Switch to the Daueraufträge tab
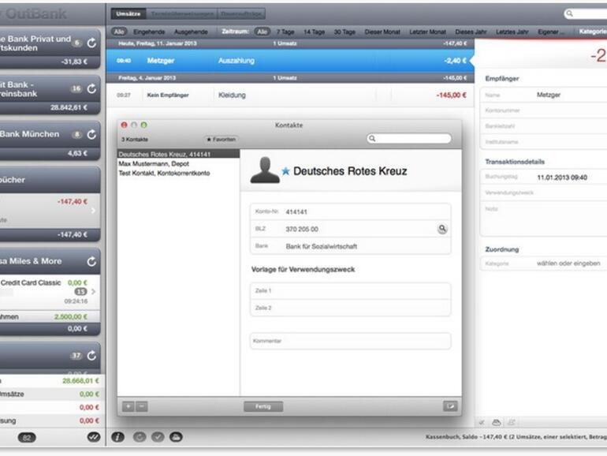The image size is (607, 456). pos(241,14)
